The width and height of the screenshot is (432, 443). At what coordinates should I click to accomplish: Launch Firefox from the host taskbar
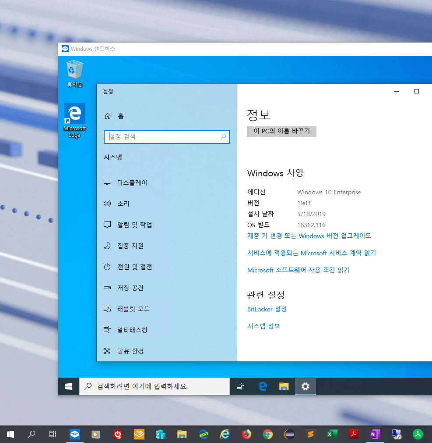(246, 434)
